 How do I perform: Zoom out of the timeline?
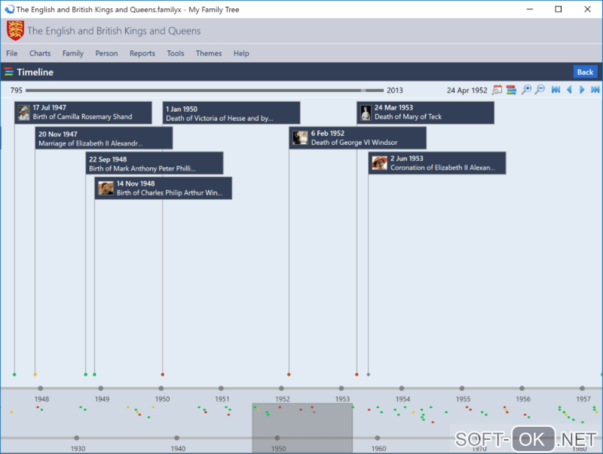[540, 90]
